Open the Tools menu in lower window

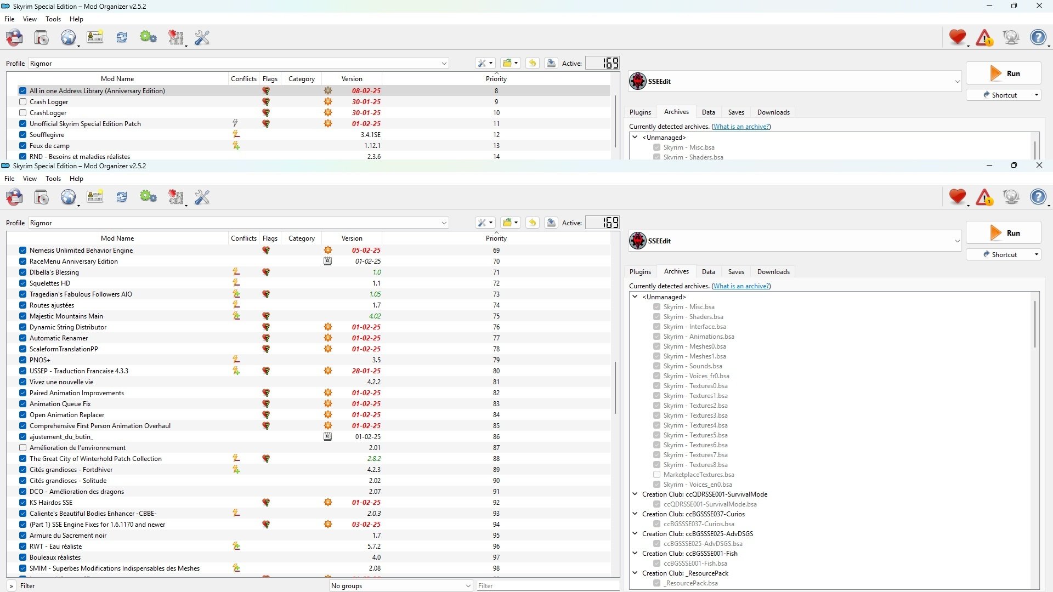pyautogui.click(x=53, y=179)
